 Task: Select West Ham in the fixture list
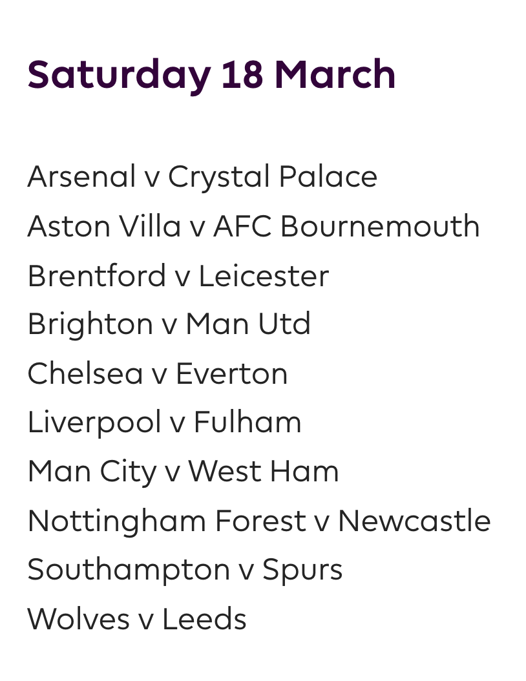coord(263,472)
